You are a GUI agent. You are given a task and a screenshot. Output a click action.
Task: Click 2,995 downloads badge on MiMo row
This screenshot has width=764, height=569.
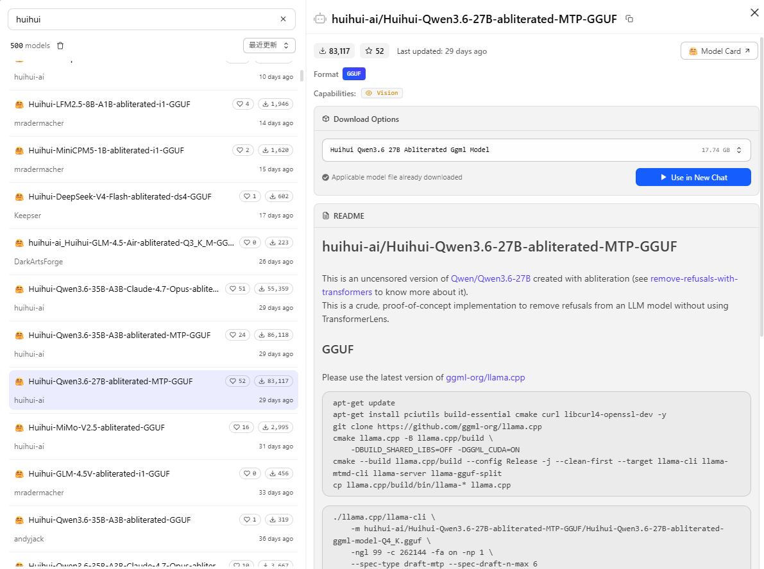275,427
